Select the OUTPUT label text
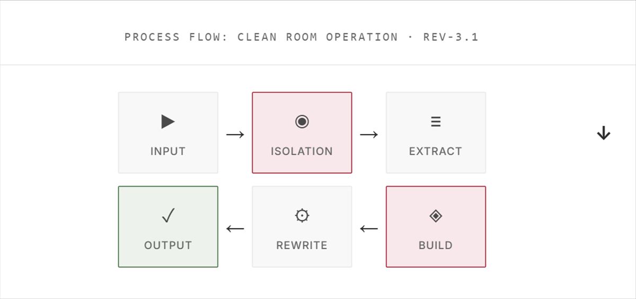This screenshot has width=636, height=299. click(x=168, y=245)
